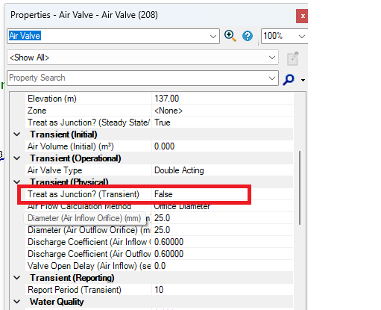
Task: Collapse the Transient (Reporting) section
Action: [17, 278]
